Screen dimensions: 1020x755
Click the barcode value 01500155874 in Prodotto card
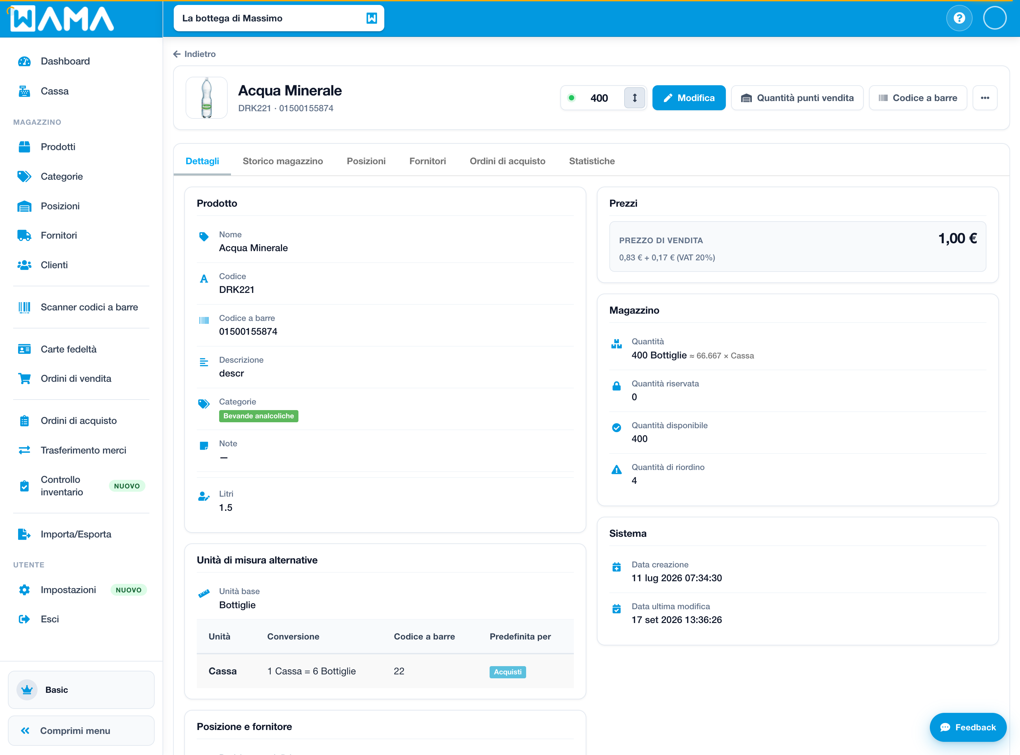coord(248,331)
